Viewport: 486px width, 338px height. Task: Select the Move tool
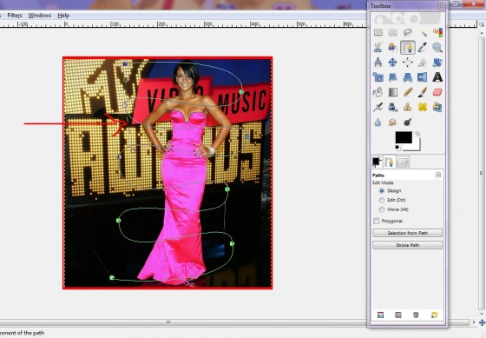pos(392,63)
